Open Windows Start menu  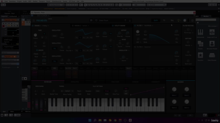pos(90,120)
